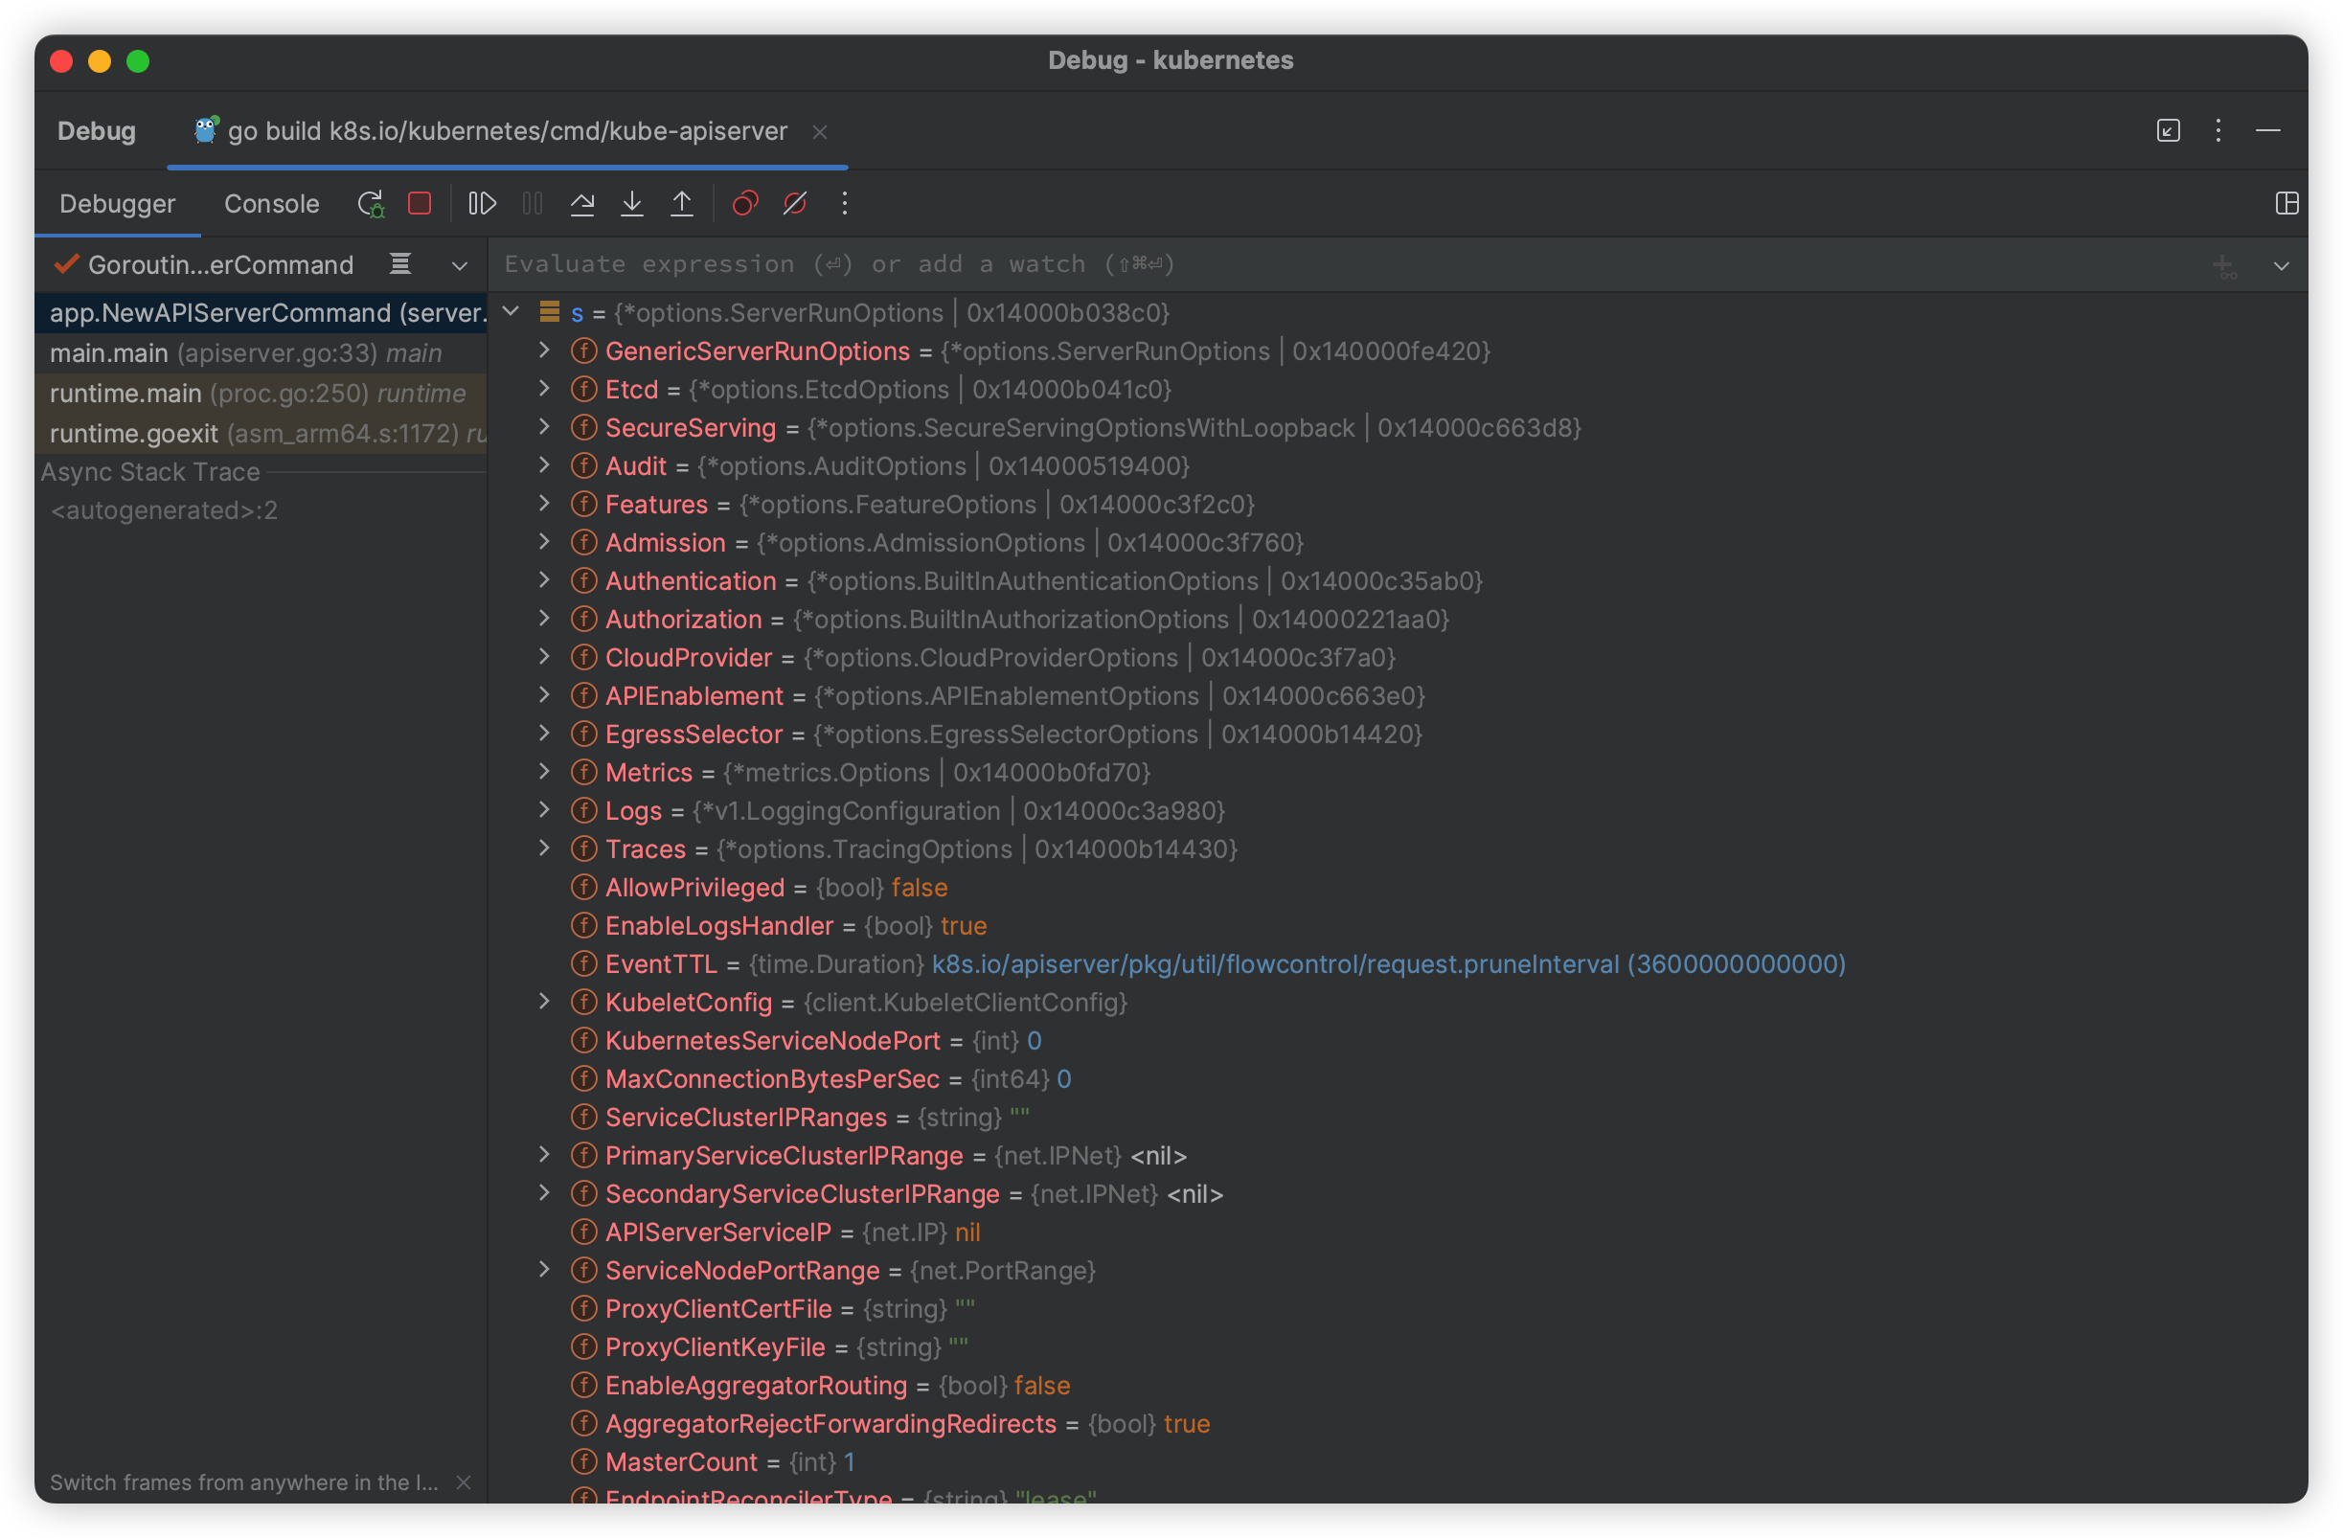Collapse the s variable node

point(512,312)
